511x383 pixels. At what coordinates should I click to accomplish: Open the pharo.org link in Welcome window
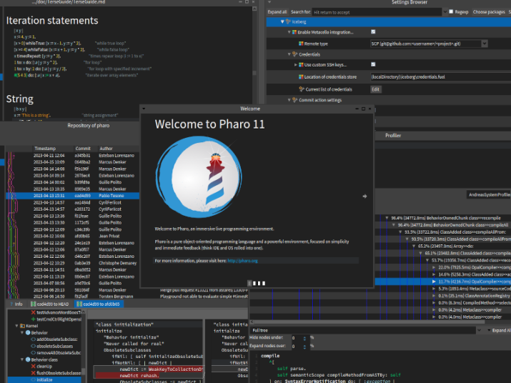pos(242,261)
